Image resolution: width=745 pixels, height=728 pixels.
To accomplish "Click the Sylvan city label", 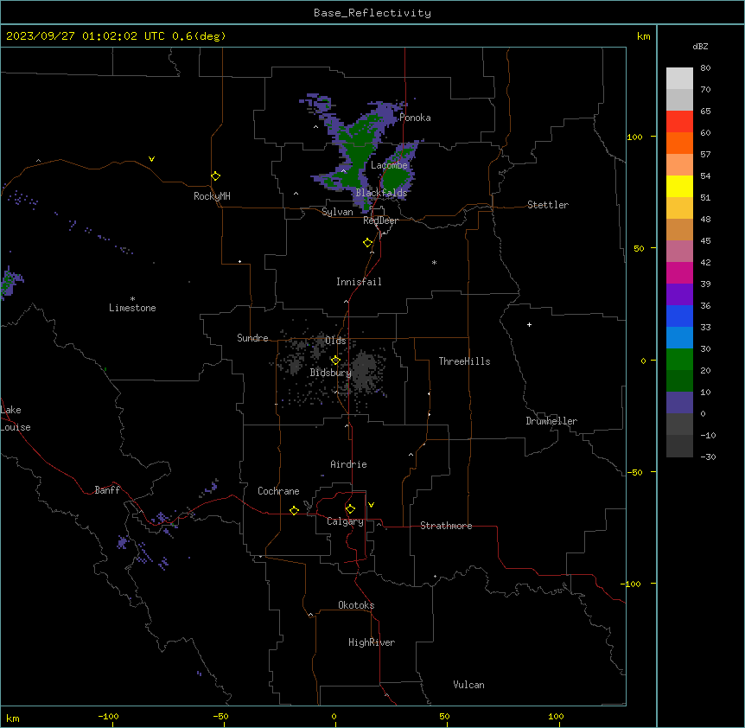I will click(337, 212).
